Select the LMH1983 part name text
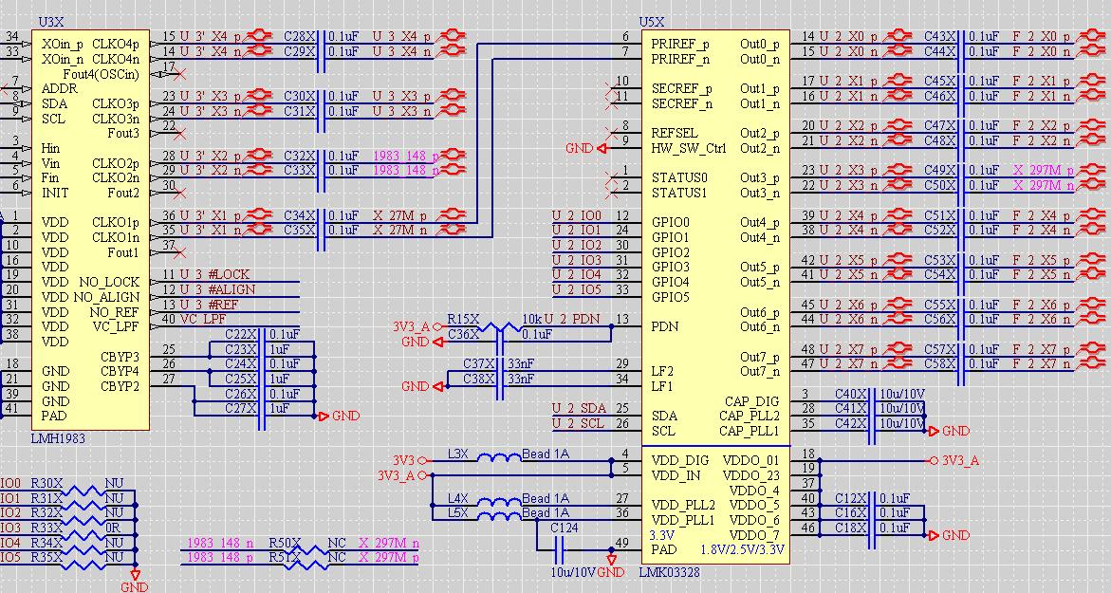Image resolution: width=1111 pixels, height=593 pixels. (57, 438)
